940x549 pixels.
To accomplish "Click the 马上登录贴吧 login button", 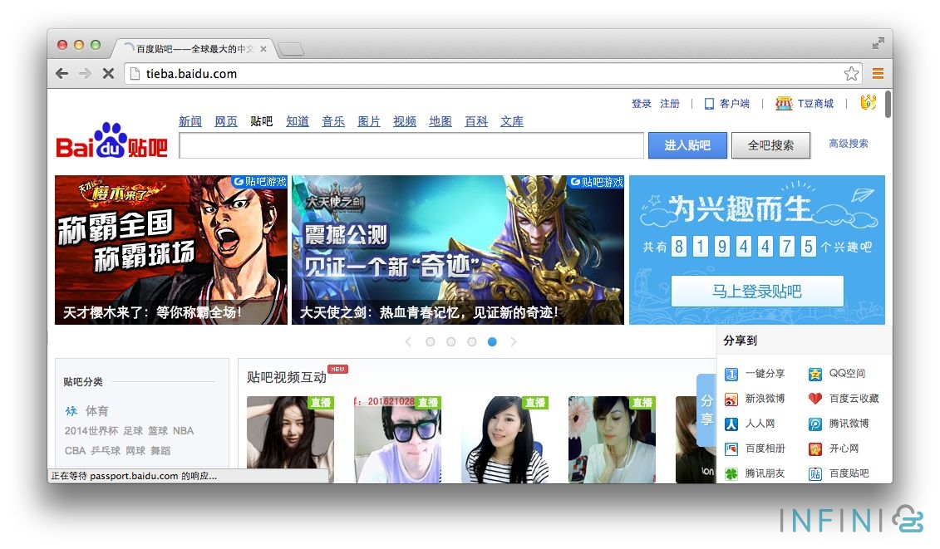I will pyautogui.click(x=757, y=292).
